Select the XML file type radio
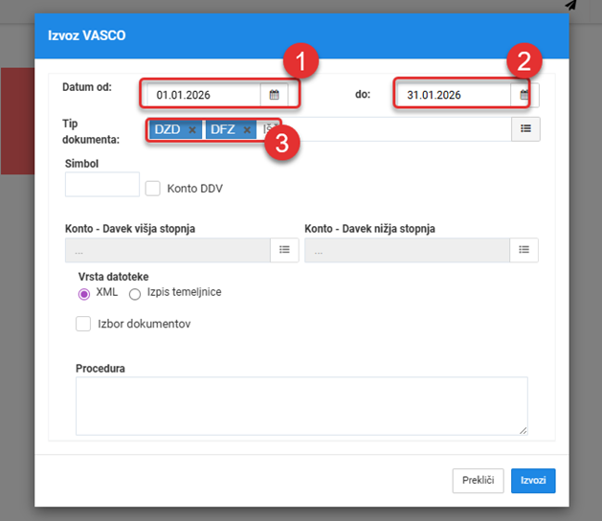 84,294
